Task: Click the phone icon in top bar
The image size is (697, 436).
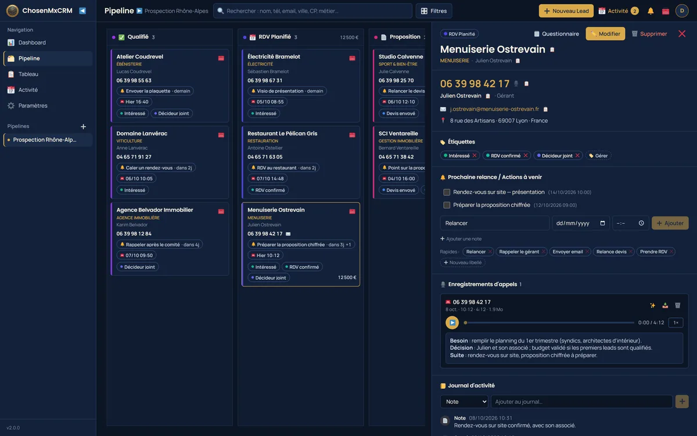Action: (x=666, y=11)
